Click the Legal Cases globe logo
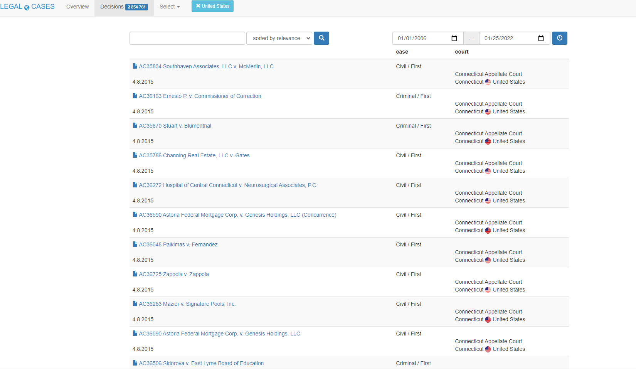 pyautogui.click(x=27, y=7)
